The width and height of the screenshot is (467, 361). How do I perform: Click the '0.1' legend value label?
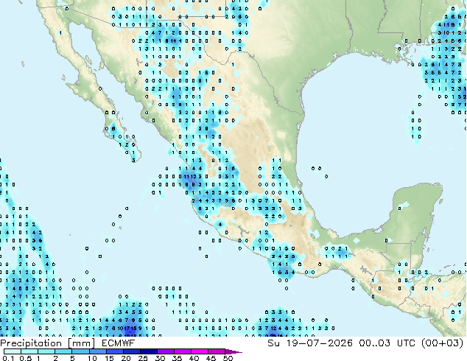8,358
